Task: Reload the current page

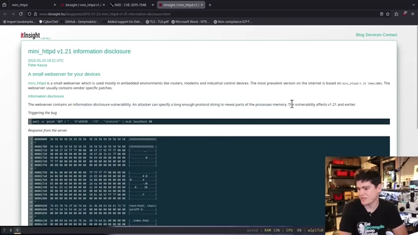Action: click(21, 14)
